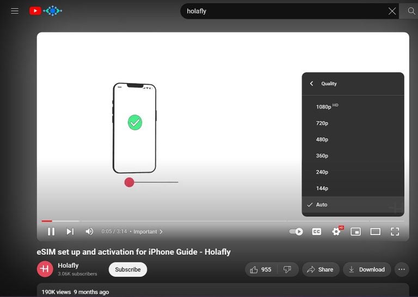418x297 pixels.
Task: Skip to next video
Action: pos(70,232)
